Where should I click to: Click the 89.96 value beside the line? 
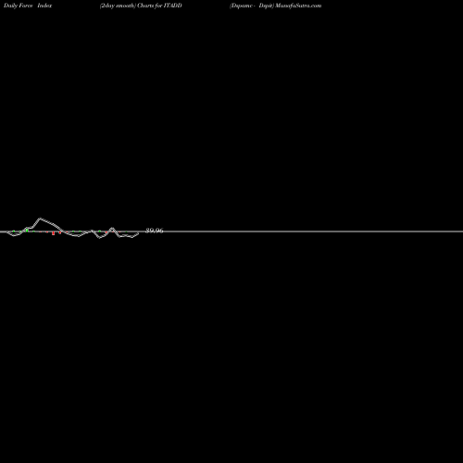[x=155, y=231]
